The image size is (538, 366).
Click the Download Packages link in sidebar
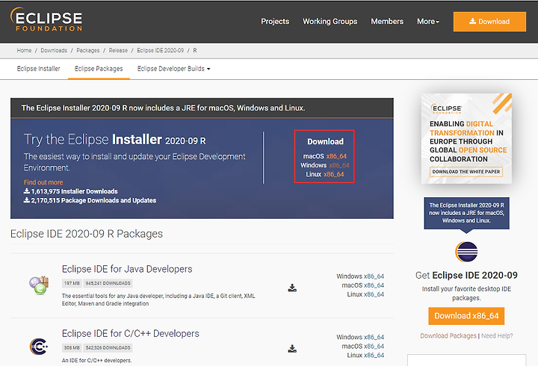tap(448, 335)
